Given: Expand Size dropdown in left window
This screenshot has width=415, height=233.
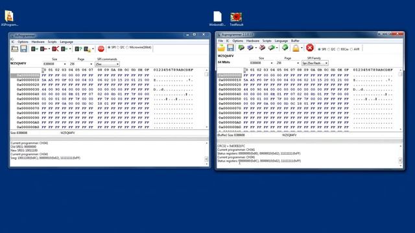Looking at the screenshot, I should pos(65,64).
